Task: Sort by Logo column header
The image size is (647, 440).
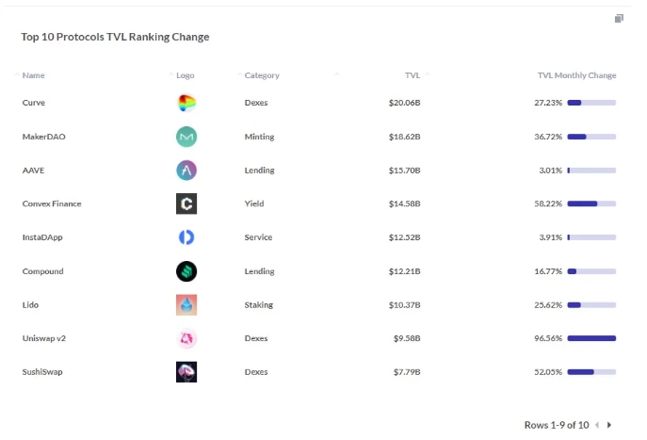Action: tap(185, 75)
